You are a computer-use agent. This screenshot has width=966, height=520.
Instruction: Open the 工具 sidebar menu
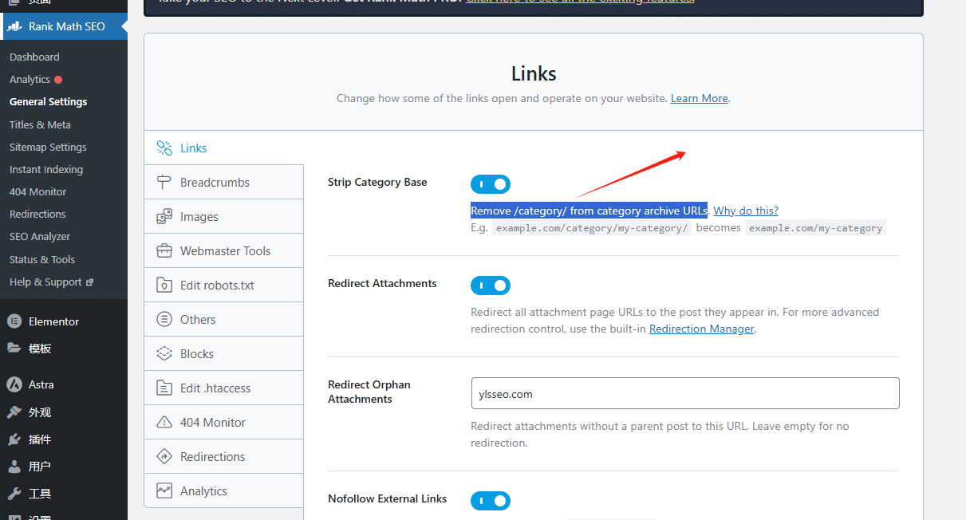(64, 494)
